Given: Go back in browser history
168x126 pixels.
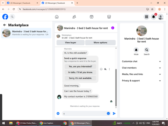Looking at the screenshot, I should pyautogui.click(x=3, y=9).
